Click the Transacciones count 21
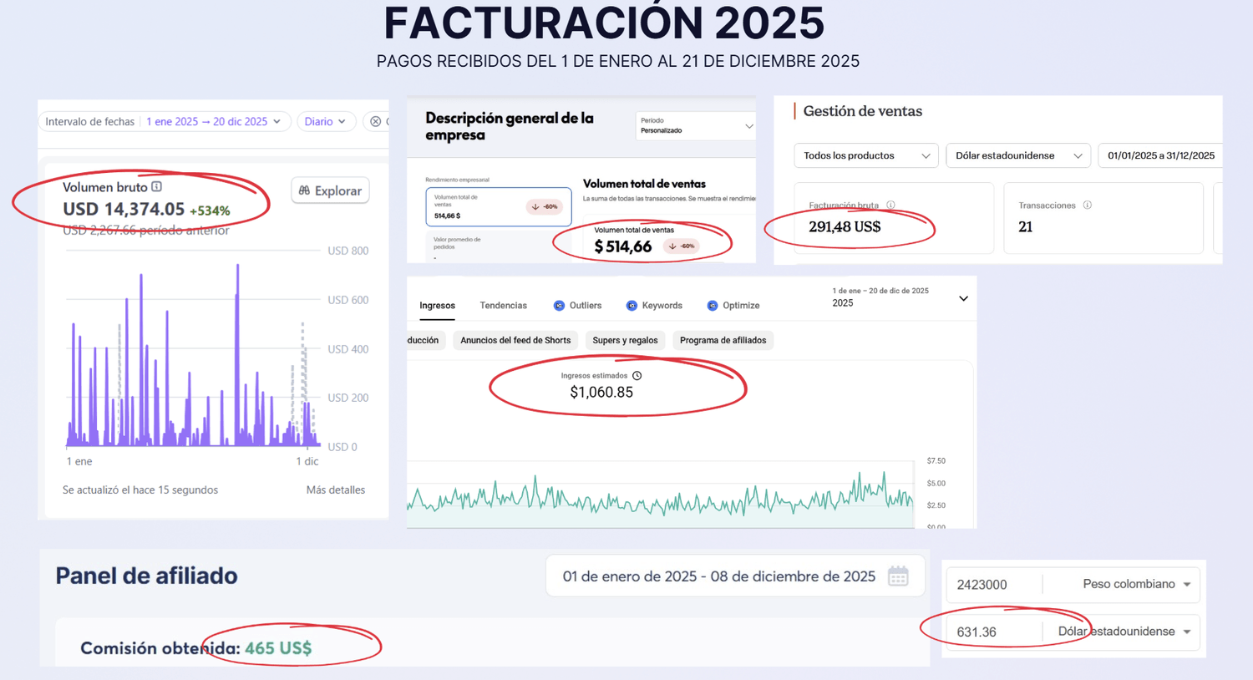The image size is (1253, 680). pos(1026,227)
